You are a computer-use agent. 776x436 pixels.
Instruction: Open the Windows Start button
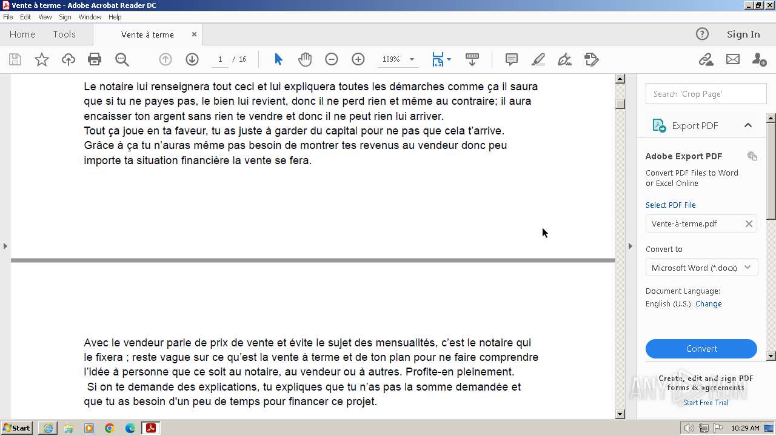(x=17, y=428)
